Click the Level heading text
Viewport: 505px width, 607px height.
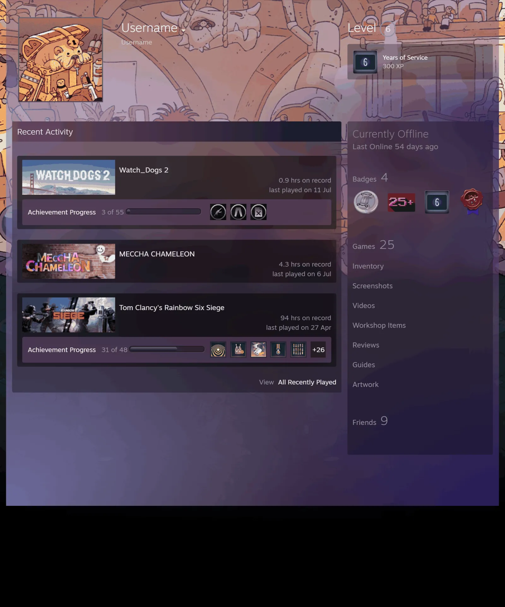click(362, 28)
